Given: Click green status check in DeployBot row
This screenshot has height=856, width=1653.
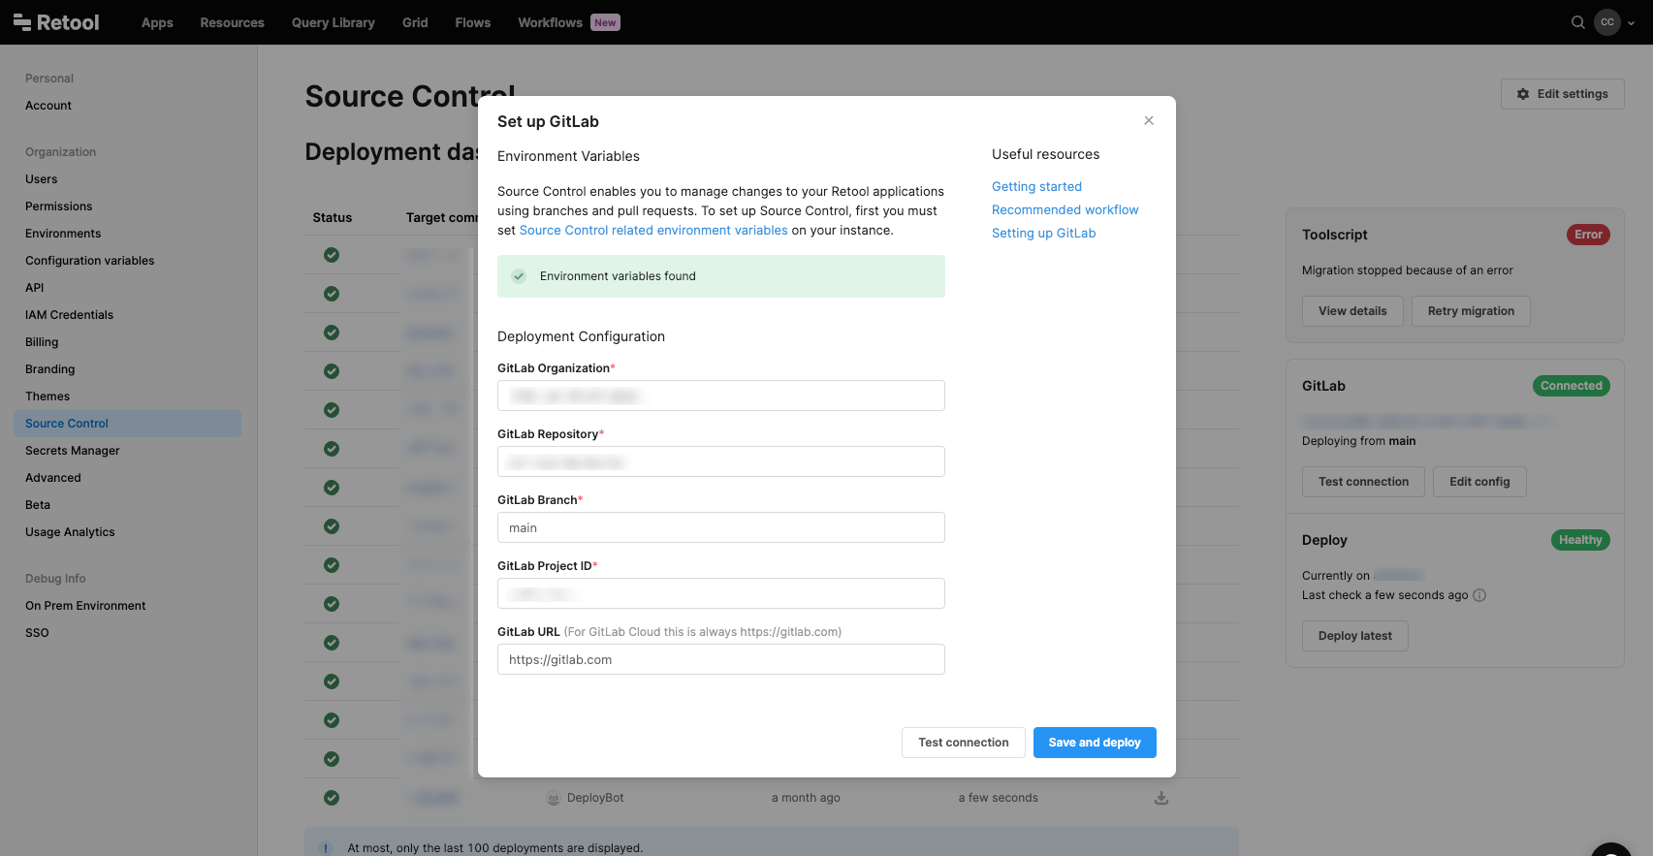Looking at the screenshot, I should [x=332, y=798].
